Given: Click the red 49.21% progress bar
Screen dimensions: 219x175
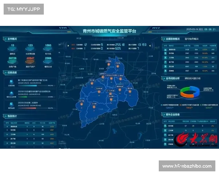Looking at the screenshot, I should pyautogui.click(x=27, y=108).
